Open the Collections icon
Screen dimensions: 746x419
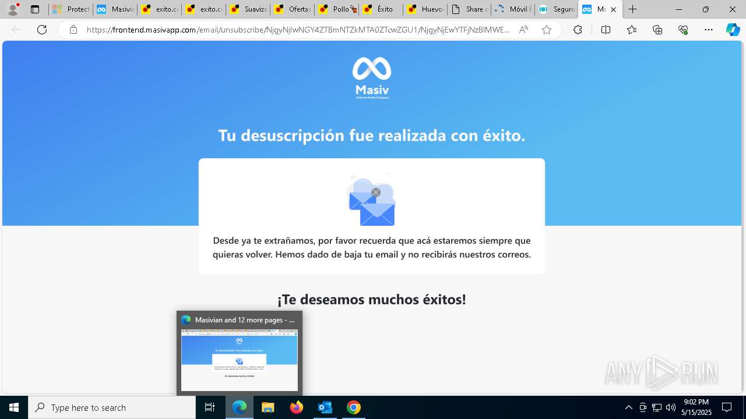tap(657, 30)
